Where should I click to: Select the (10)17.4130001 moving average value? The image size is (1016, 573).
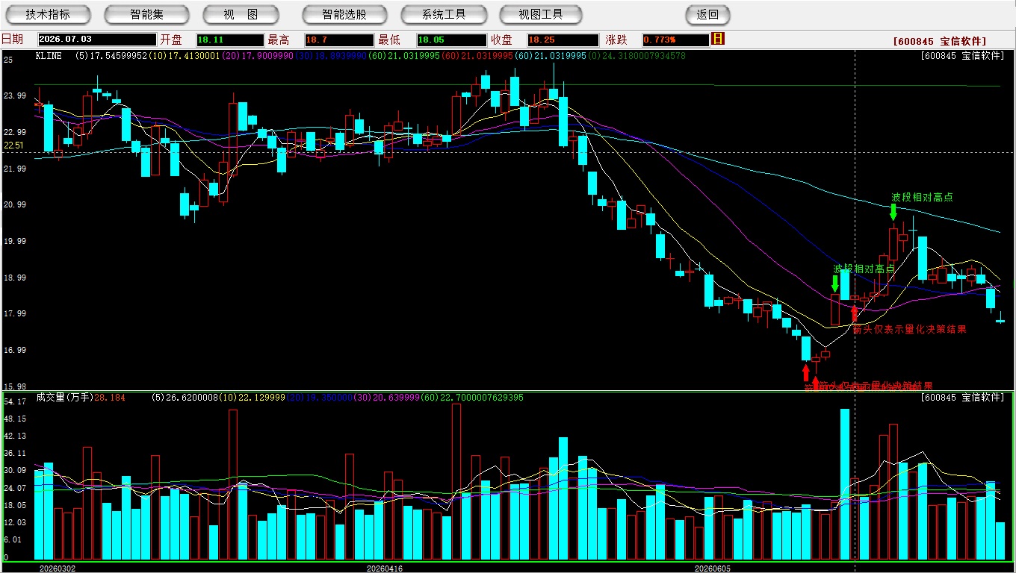184,56
